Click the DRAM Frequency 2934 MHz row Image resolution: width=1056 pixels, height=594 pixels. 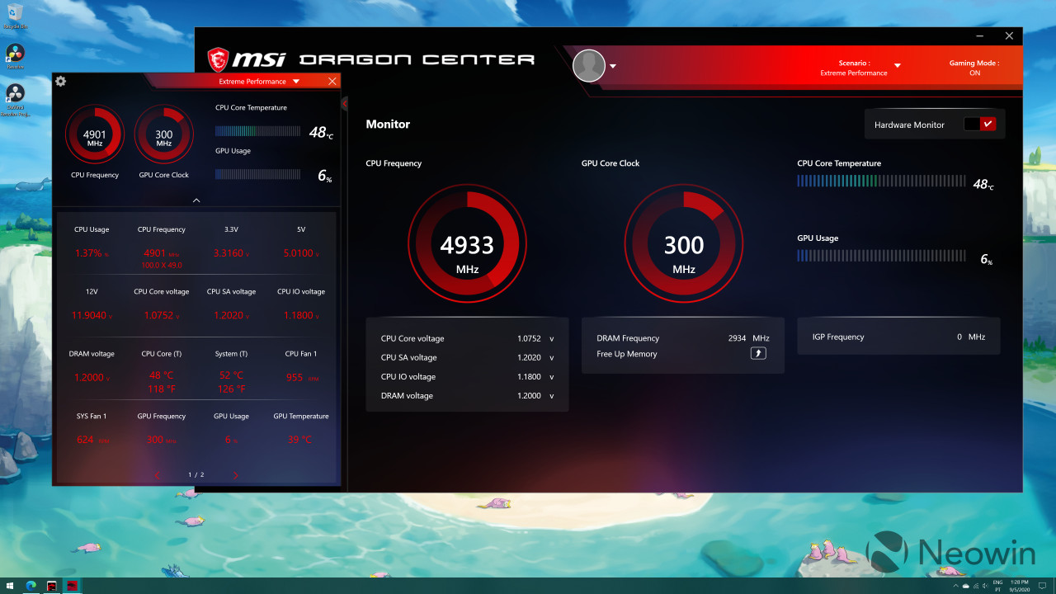pos(683,338)
